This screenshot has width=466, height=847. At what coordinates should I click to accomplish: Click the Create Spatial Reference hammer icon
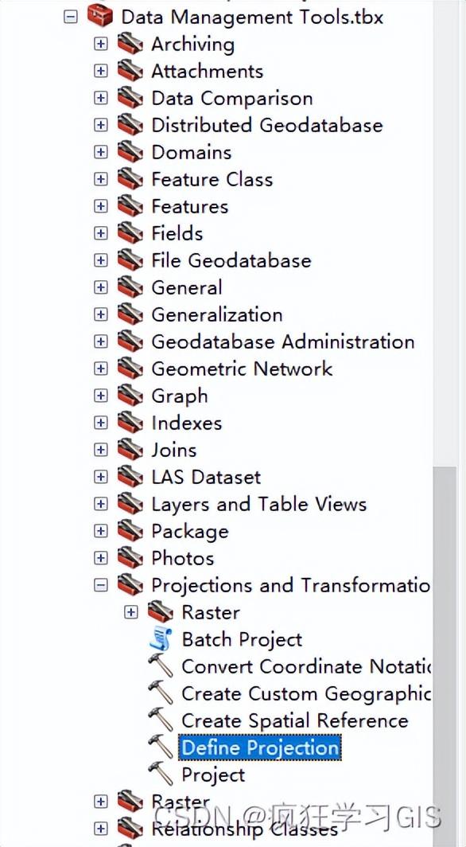(160, 720)
